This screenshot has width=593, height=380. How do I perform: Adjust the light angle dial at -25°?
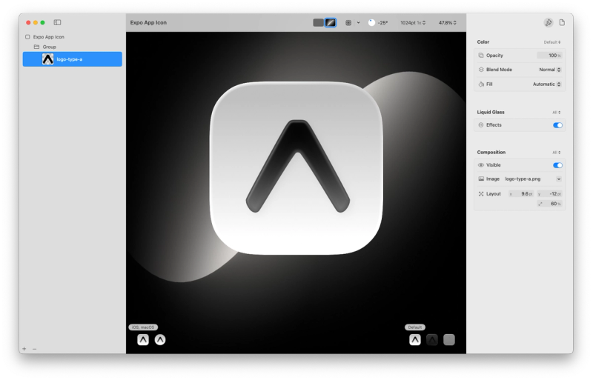372,23
